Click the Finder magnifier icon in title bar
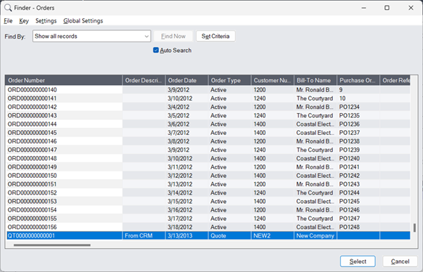 click(8, 8)
